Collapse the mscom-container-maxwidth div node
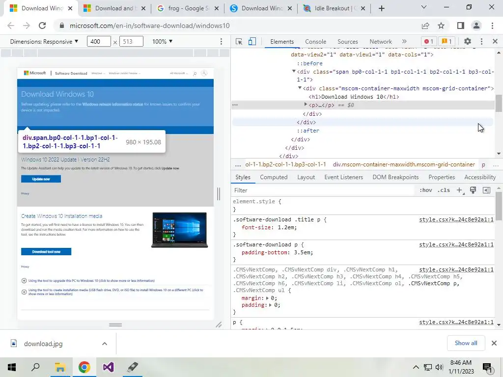503x377 pixels. pyautogui.click(x=300, y=88)
